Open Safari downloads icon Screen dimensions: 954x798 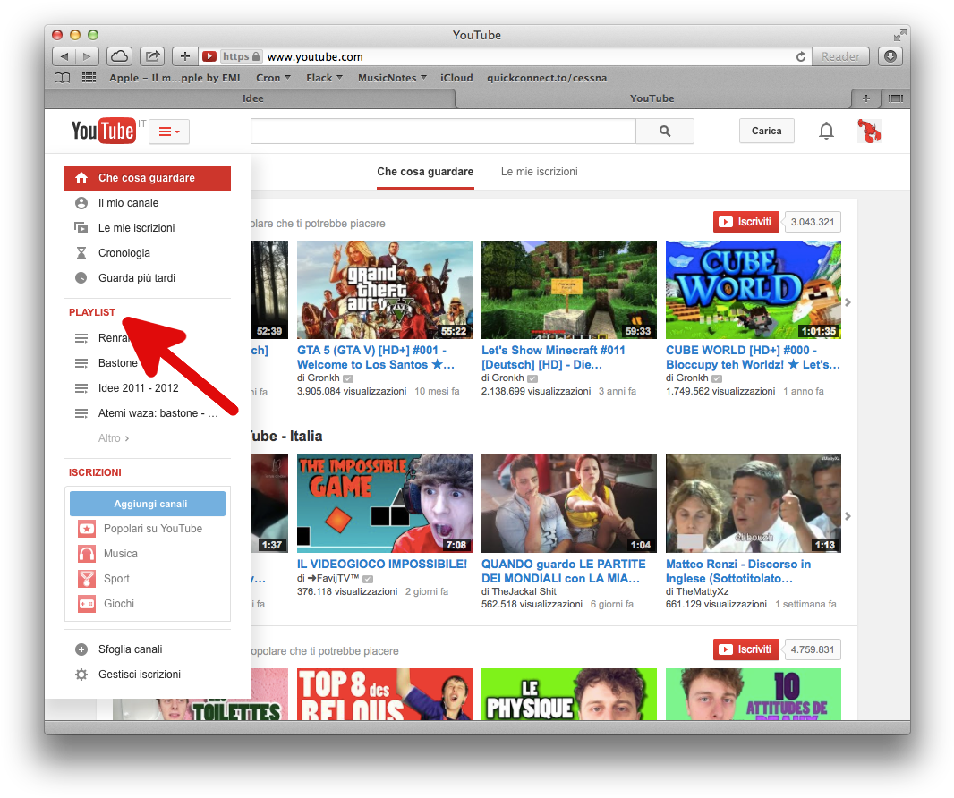point(890,56)
